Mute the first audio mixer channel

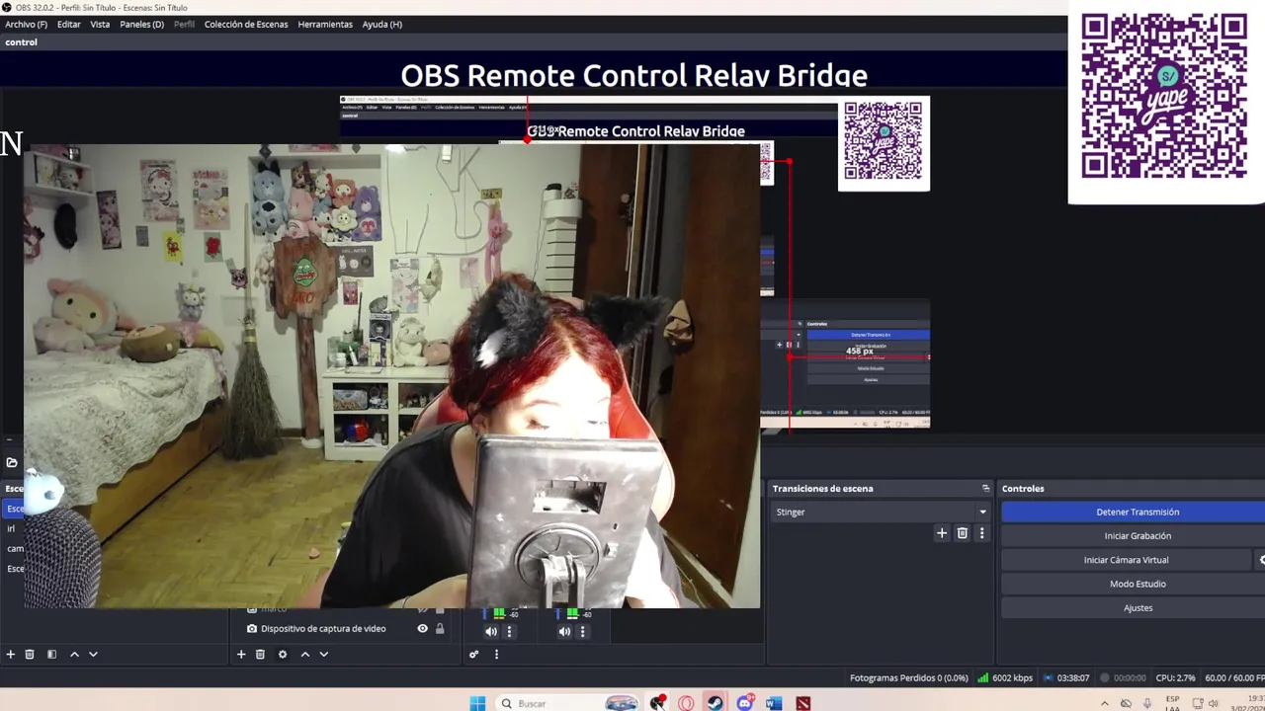tap(491, 632)
